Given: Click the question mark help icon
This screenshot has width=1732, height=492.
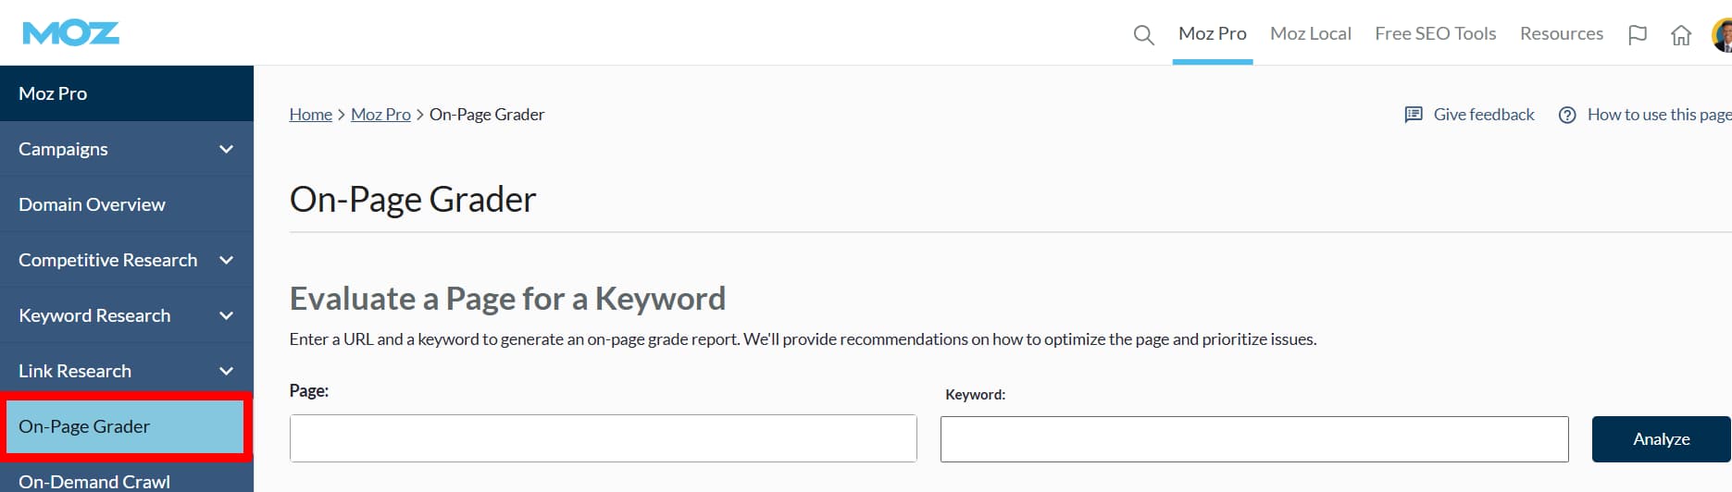Looking at the screenshot, I should coord(1567,115).
